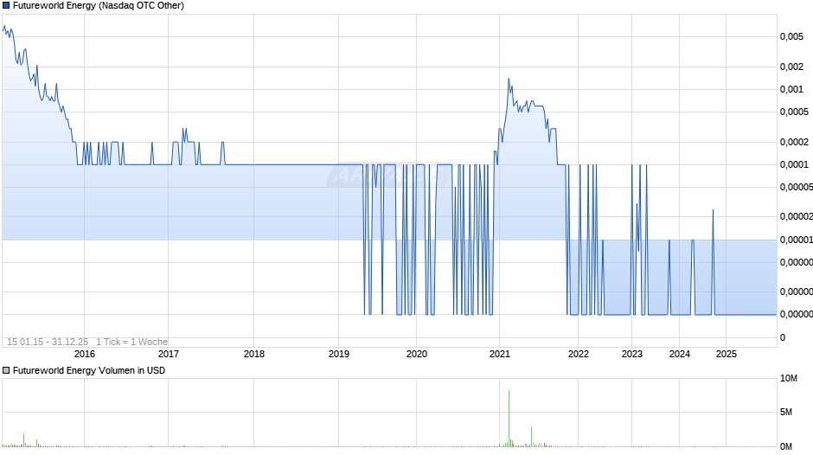Click the tallest green volume bar in 2021
Viewport: 813px width, 455px height.
click(509, 418)
